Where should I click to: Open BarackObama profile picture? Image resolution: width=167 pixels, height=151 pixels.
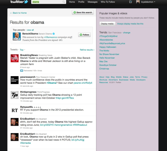pos(17,36)
